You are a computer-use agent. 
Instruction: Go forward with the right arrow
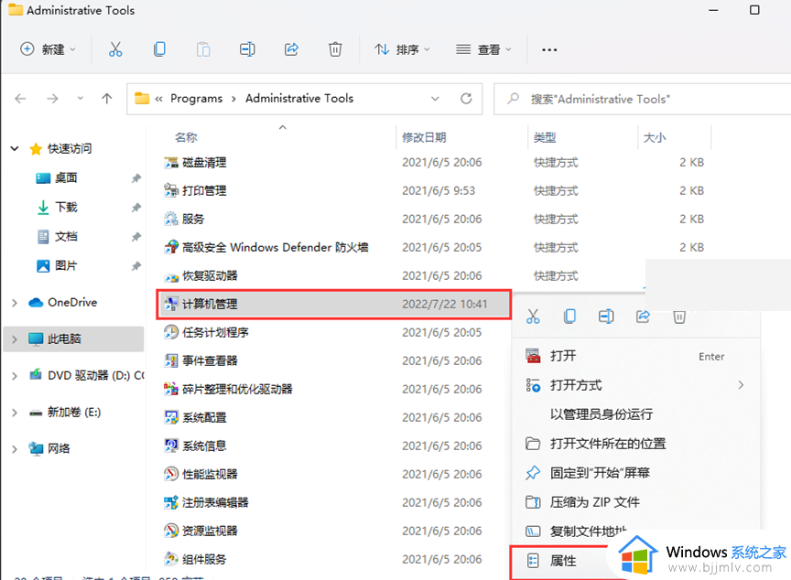52,98
